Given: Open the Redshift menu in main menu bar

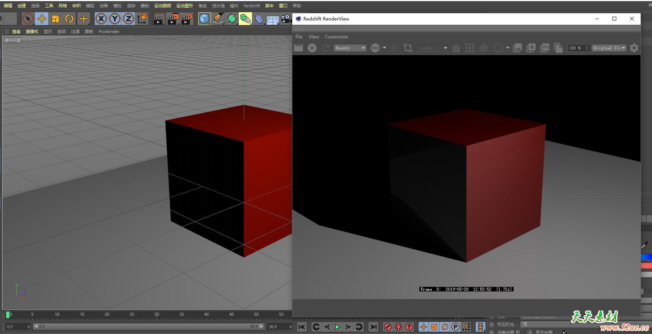Looking at the screenshot, I should click(252, 6).
